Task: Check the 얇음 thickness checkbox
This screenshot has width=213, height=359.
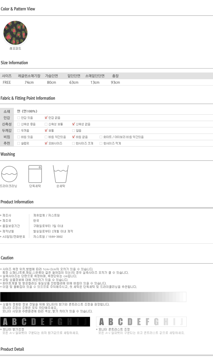Action: tap(74, 131)
